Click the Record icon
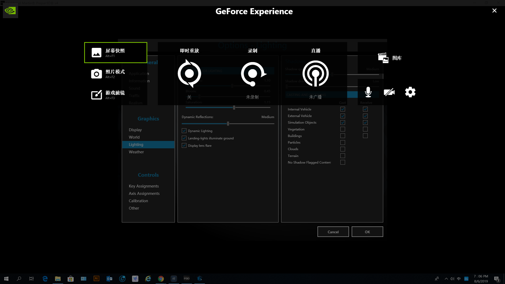 [252, 74]
